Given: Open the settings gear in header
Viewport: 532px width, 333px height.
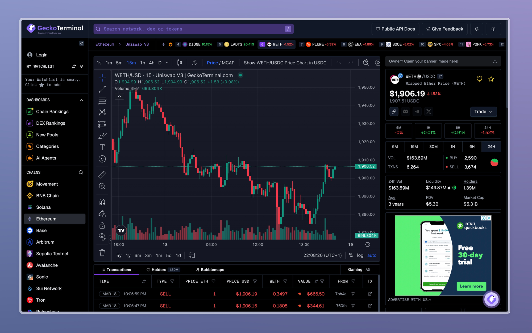Looking at the screenshot, I should (x=493, y=29).
